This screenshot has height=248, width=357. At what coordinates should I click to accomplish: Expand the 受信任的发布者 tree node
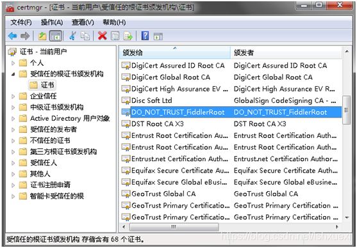click(13, 130)
